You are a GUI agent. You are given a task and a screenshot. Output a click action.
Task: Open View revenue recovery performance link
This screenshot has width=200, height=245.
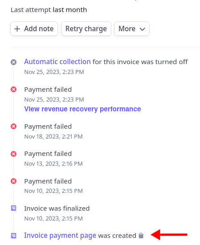(82, 109)
